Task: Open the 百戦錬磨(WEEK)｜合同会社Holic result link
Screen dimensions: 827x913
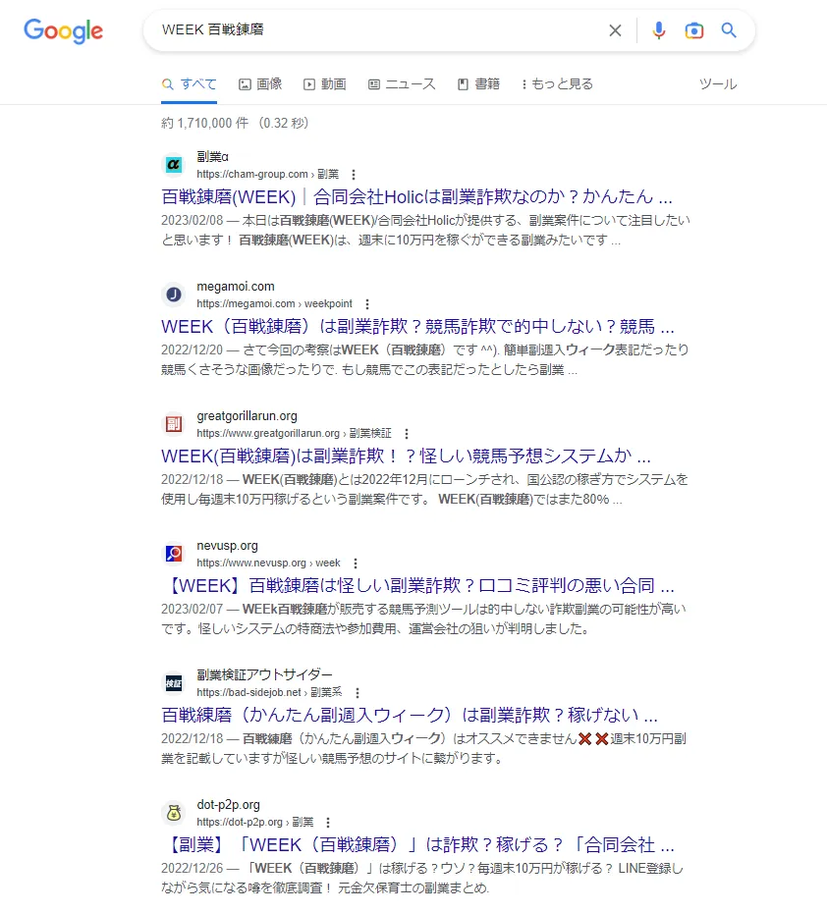Action: [416, 196]
